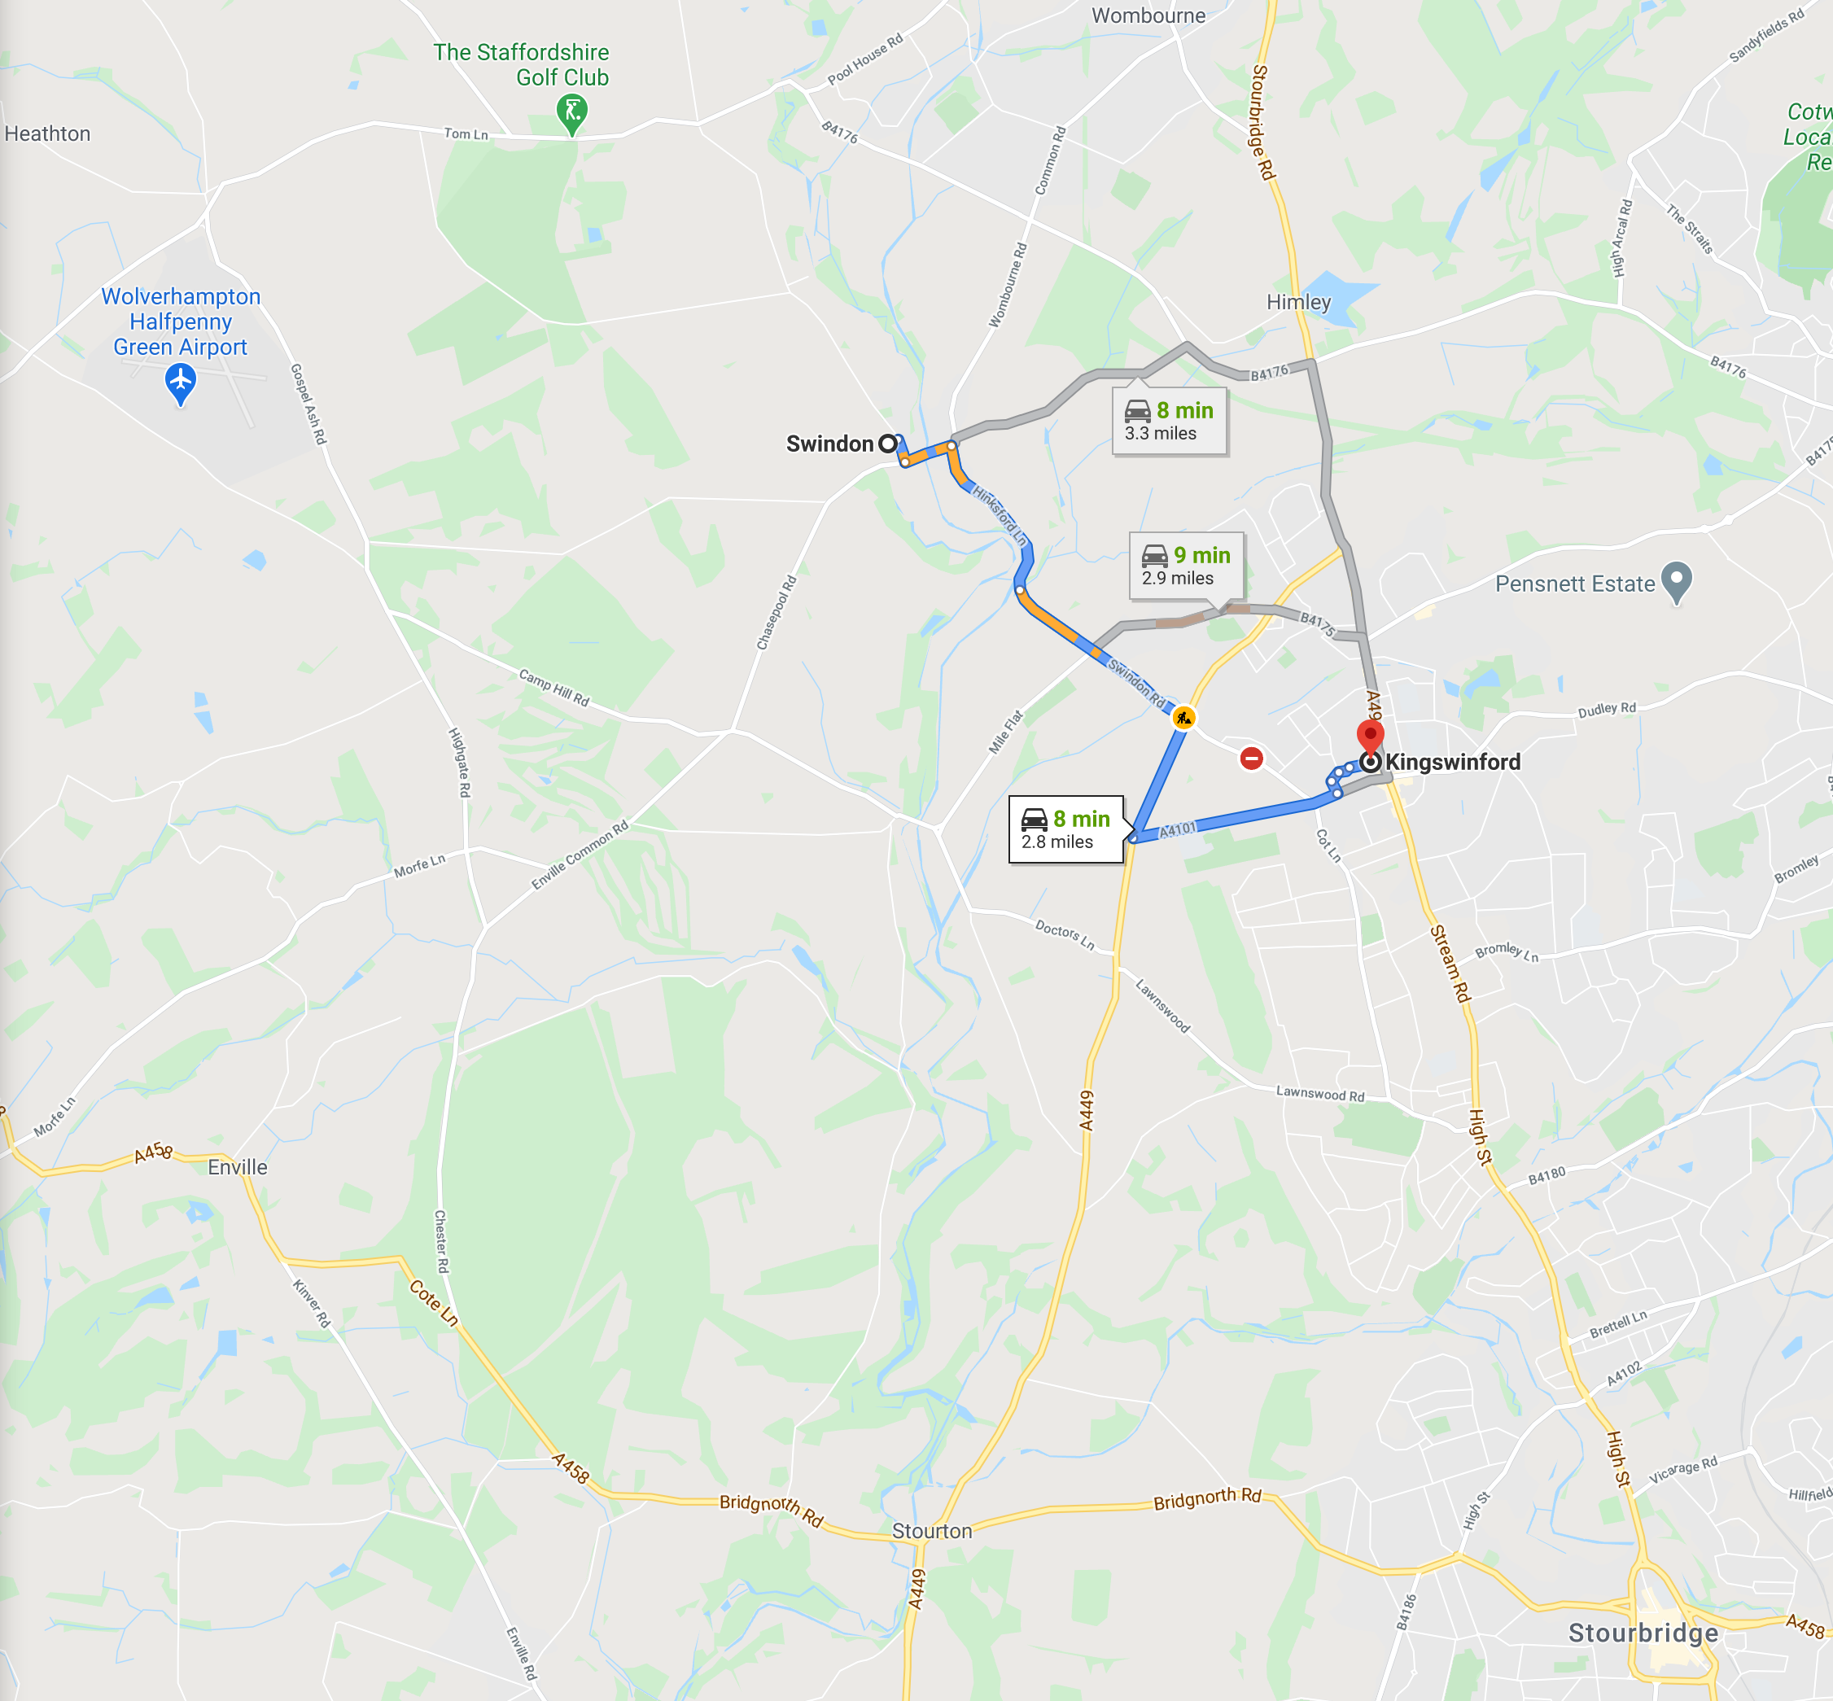This screenshot has height=1701, width=1833.
Task: Click the red destination pin at Kingswinford
Action: pyautogui.click(x=1370, y=740)
